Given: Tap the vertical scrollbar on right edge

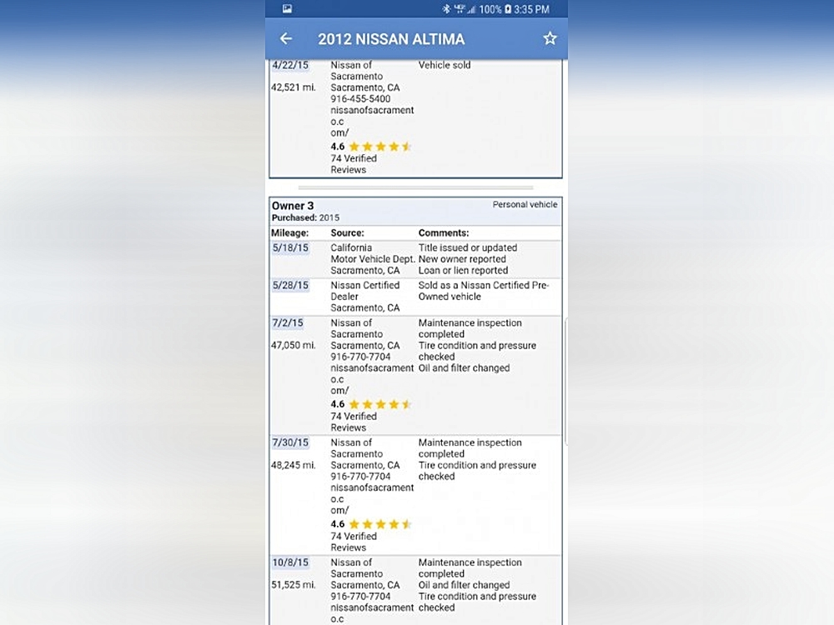Looking at the screenshot, I should coord(566,381).
